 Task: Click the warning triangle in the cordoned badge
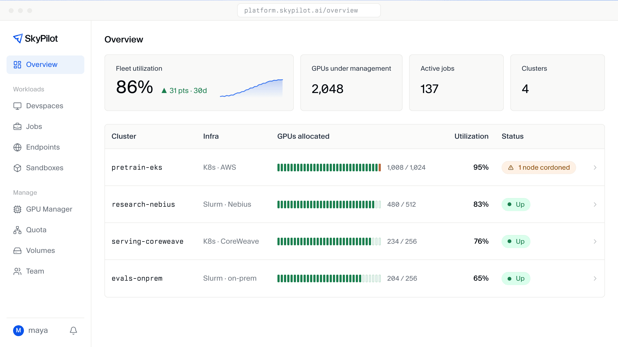511,168
